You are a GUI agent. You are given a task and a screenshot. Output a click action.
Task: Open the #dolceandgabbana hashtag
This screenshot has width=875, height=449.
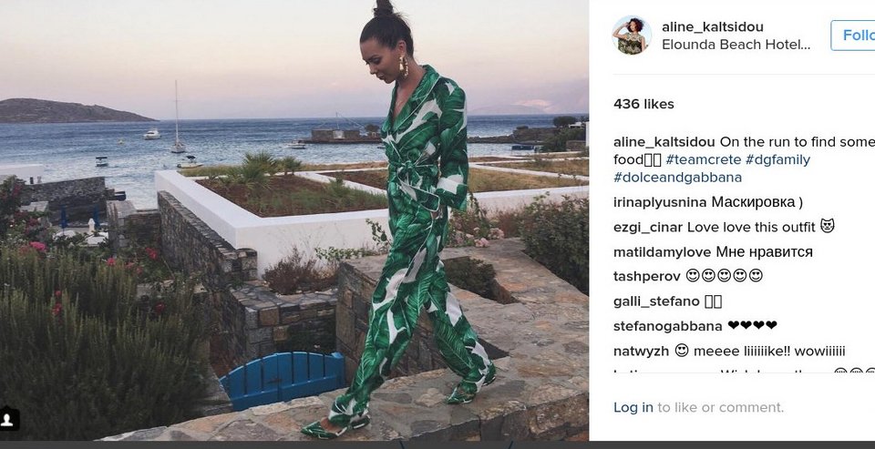click(677, 178)
